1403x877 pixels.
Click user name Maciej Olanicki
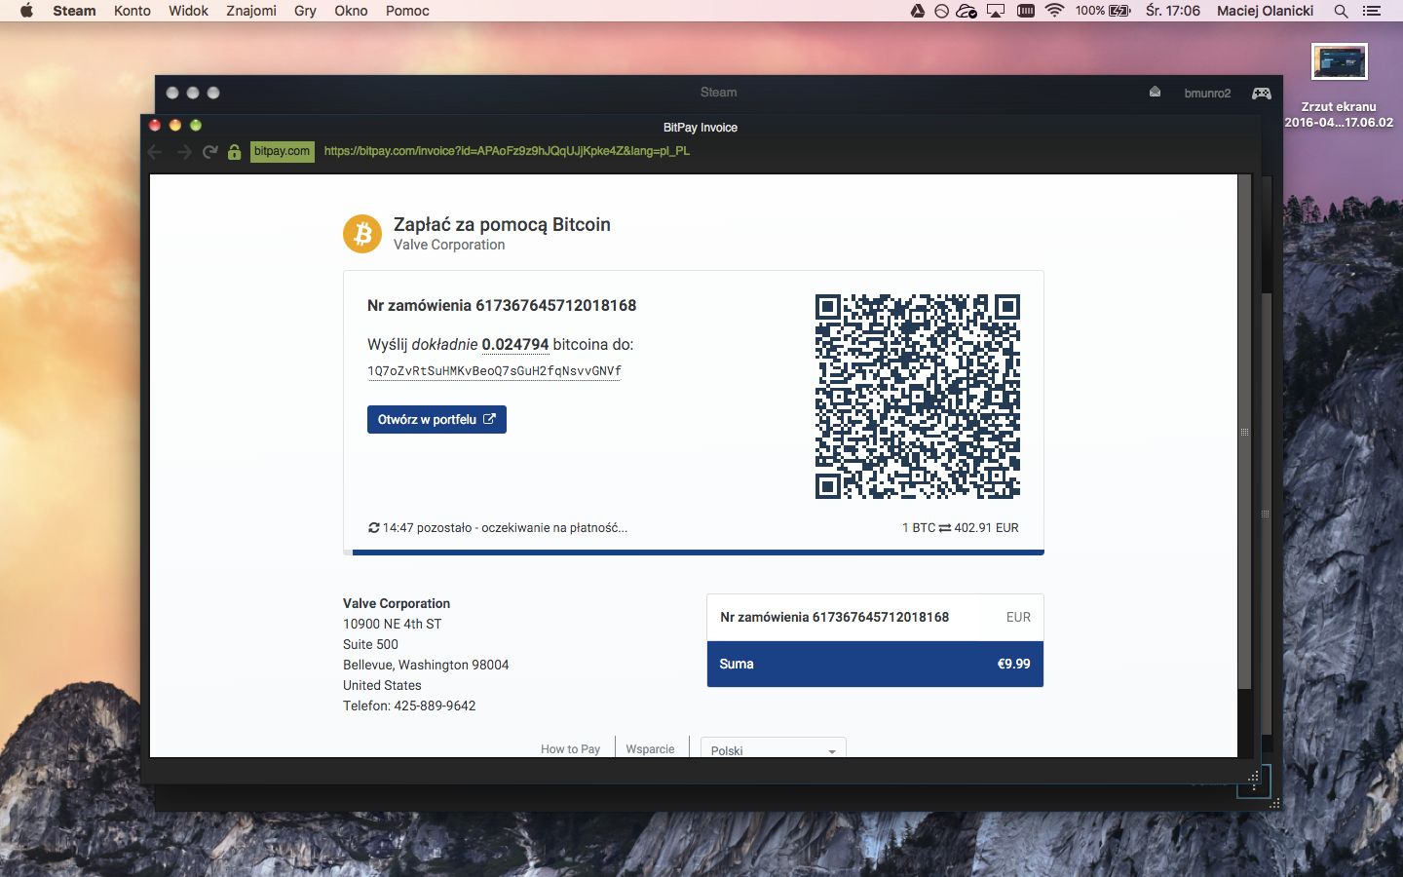click(x=1265, y=11)
